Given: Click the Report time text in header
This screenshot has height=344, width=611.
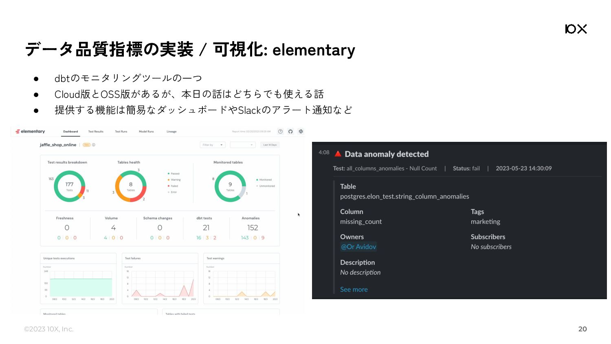Looking at the screenshot, I should [251, 132].
